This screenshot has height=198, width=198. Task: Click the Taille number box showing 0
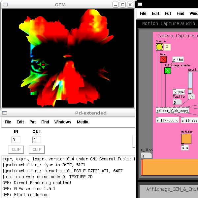177,102
